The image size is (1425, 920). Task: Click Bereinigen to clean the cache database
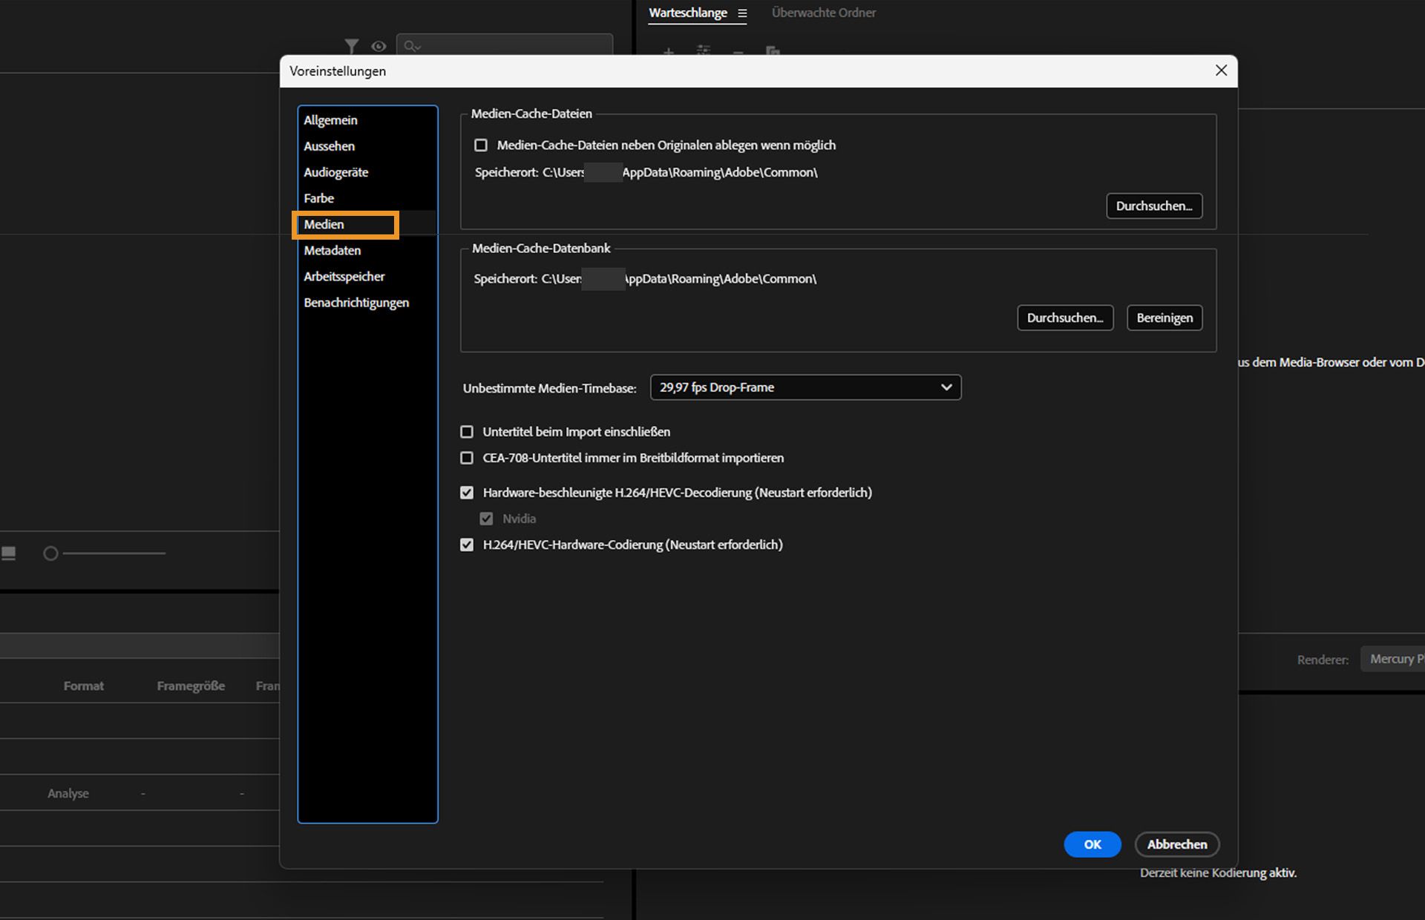point(1164,318)
